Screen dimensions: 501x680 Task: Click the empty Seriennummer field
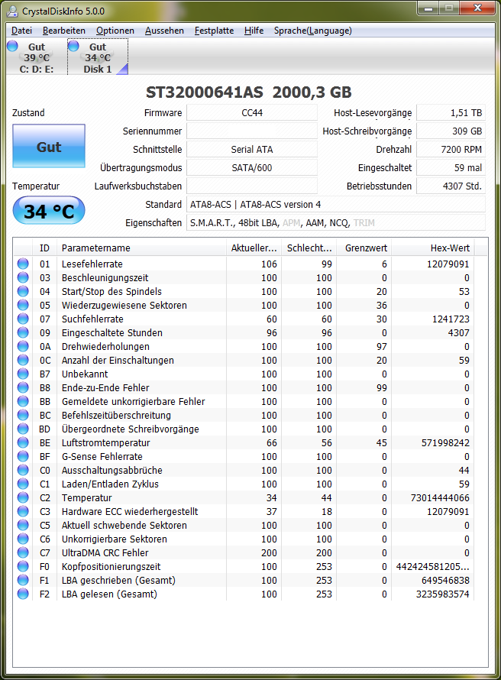coord(252,131)
